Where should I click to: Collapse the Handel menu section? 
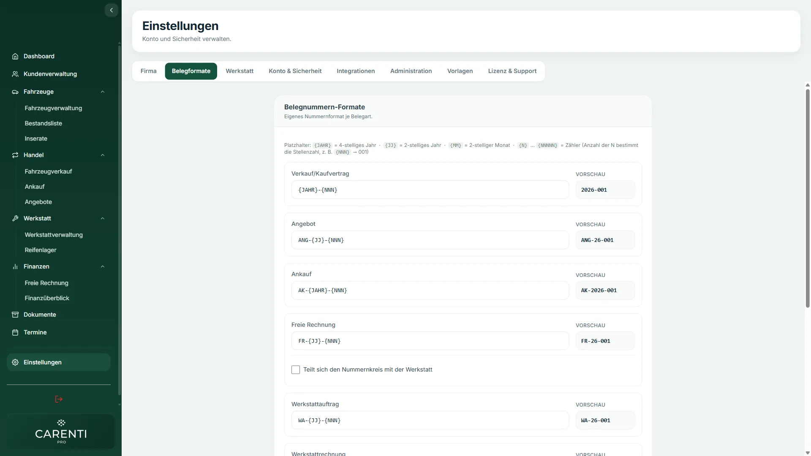tap(103, 155)
